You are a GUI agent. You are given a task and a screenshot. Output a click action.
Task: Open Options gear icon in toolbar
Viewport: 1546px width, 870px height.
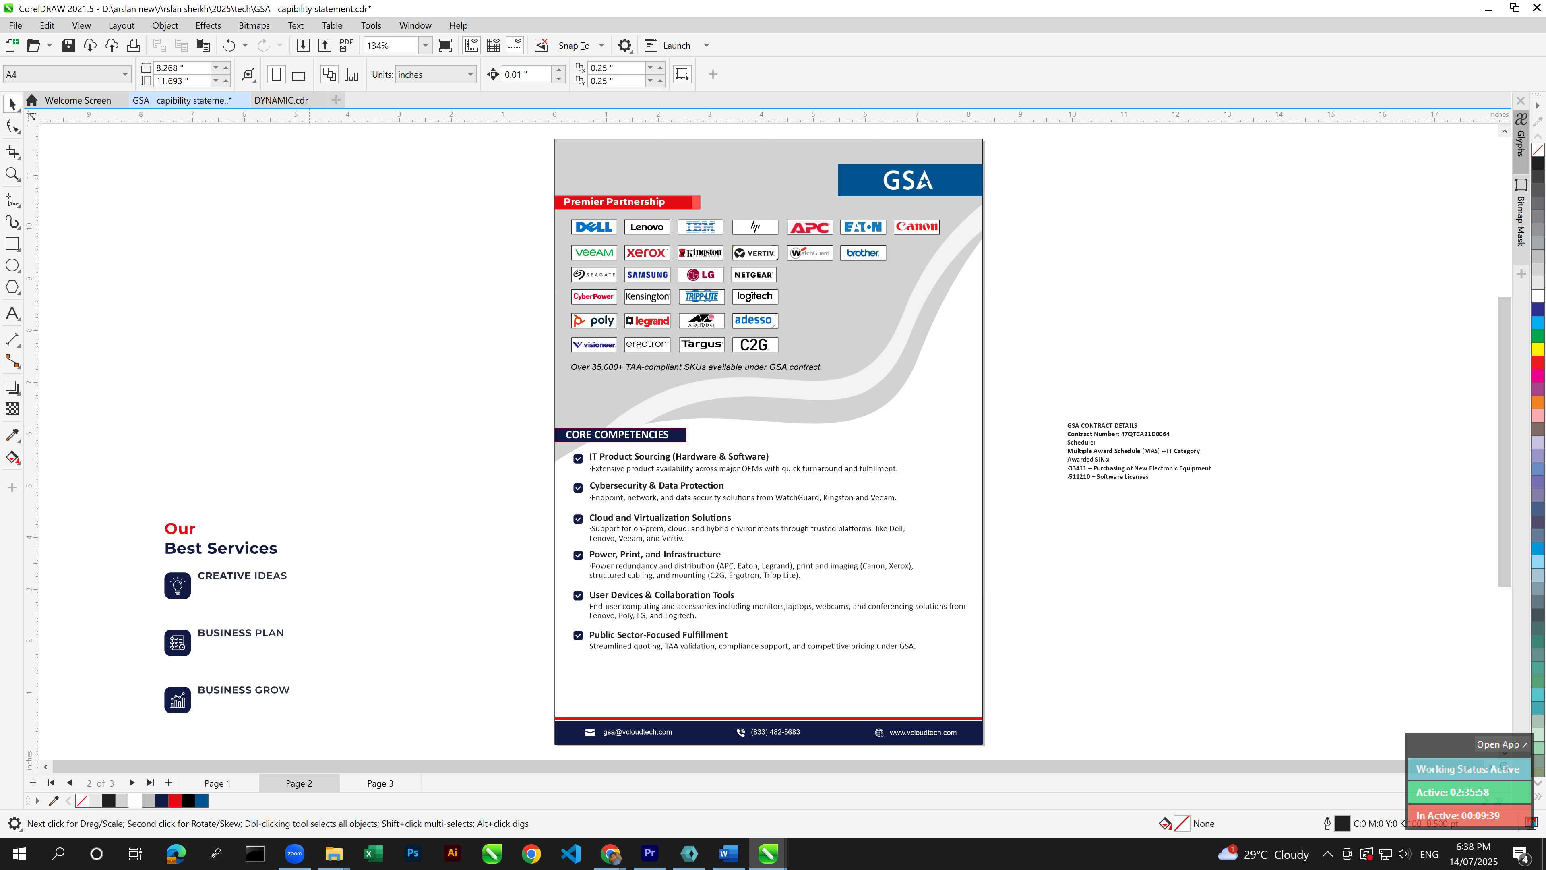coord(625,45)
